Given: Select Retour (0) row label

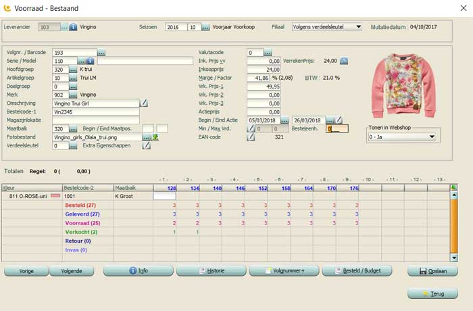Looking at the screenshot, I should 78,241.
